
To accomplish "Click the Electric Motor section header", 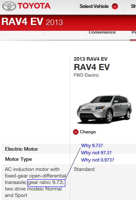I will point(22,149).
